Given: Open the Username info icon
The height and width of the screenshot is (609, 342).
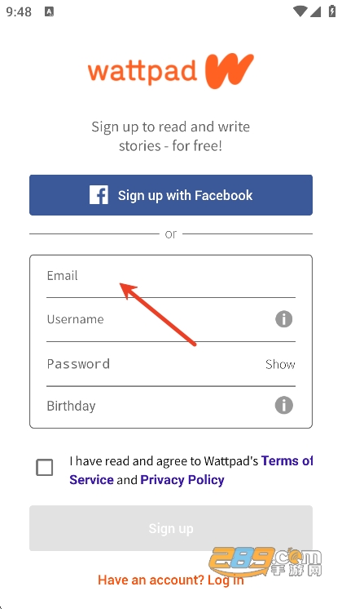Looking at the screenshot, I should click(283, 319).
